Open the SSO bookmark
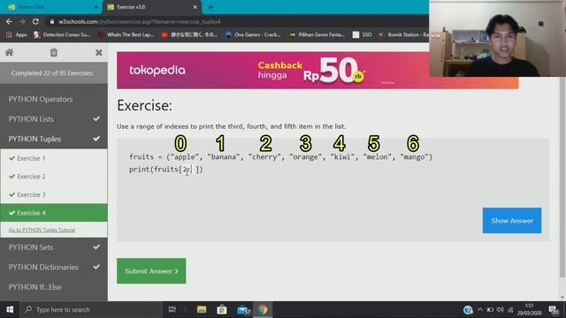The height and width of the screenshot is (318, 566). click(x=362, y=34)
